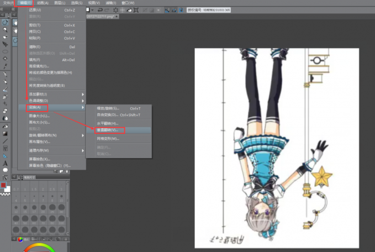Select the Eraser tool in toolbox
This screenshot has width=375, height=252.
tap(5, 111)
